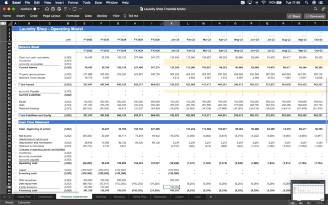The width and height of the screenshot is (328, 205).
Task: Select the Cash and cash equivalents label
Action: point(34,57)
